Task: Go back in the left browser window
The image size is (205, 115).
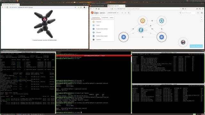Action: pos(2,7)
